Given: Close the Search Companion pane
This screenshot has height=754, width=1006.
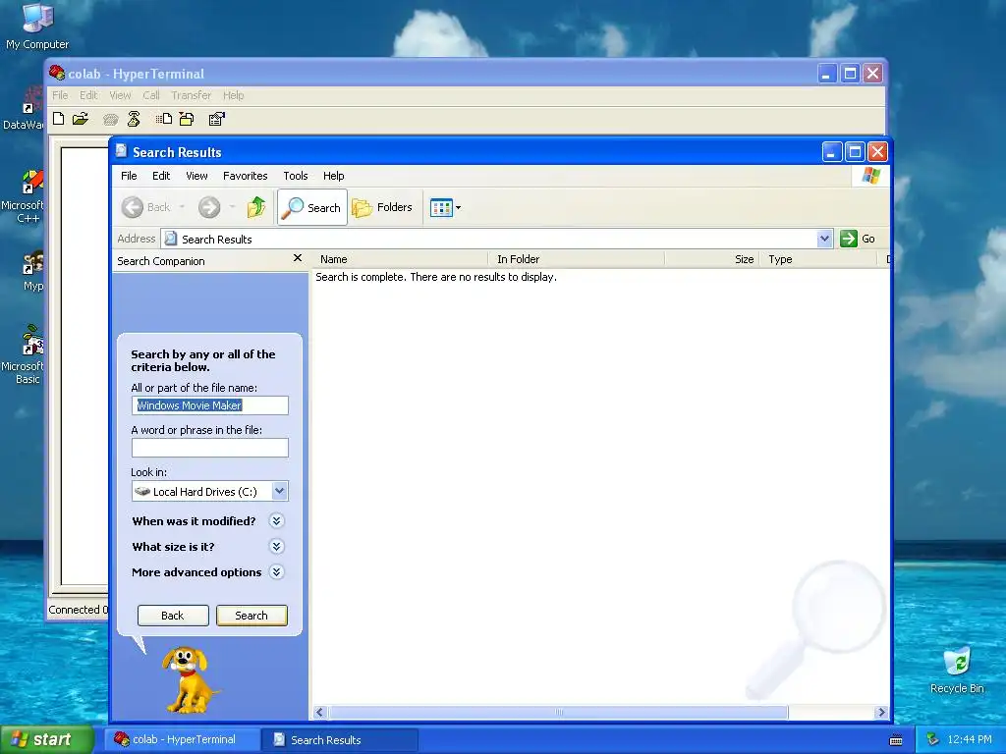Looking at the screenshot, I should pos(297,258).
